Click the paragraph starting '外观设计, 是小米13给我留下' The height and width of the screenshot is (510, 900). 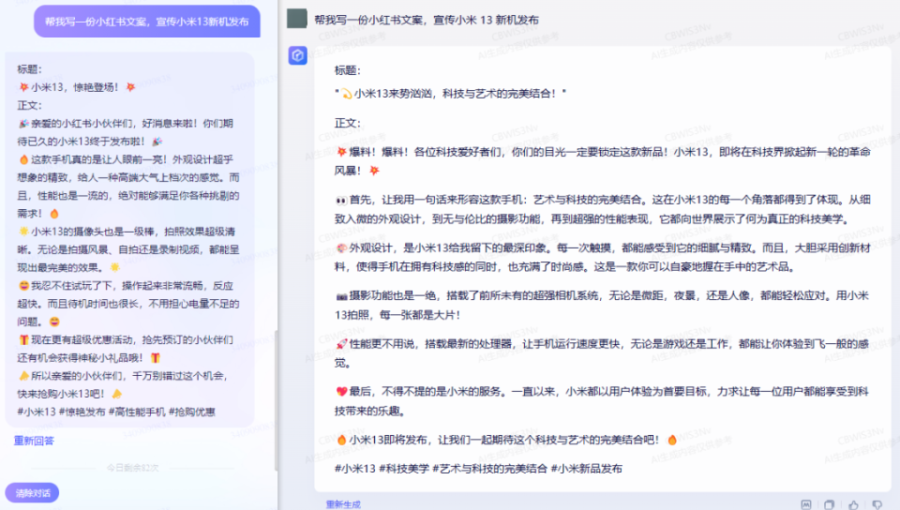[x=603, y=257]
